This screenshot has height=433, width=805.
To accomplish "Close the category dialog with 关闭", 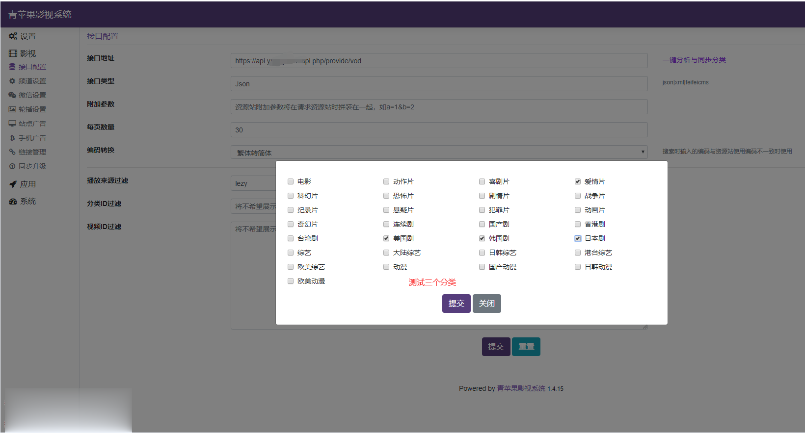I will 486,304.
